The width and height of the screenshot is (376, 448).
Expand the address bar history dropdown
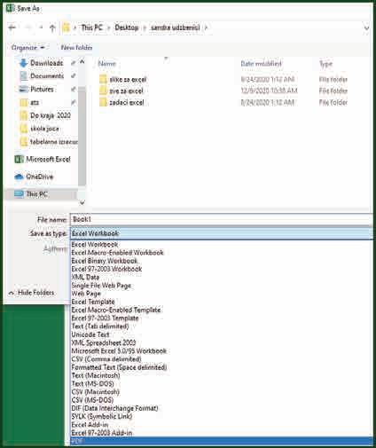[367, 28]
